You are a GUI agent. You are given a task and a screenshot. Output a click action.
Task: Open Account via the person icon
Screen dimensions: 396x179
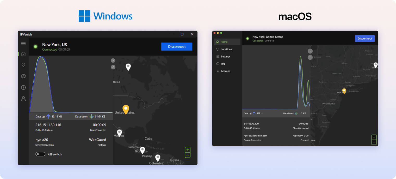[x=23, y=99]
